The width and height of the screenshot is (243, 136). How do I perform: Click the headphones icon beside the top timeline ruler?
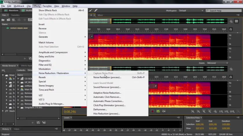(x=231, y=29)
